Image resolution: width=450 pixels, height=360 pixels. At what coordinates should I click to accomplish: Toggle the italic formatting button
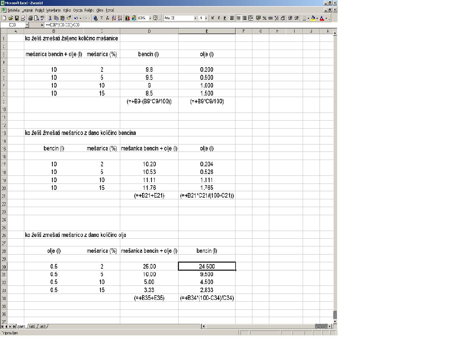(x=219, y=18)
